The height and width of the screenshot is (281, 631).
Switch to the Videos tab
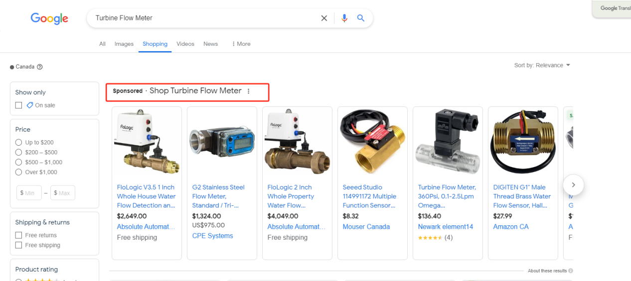(185, 44)
